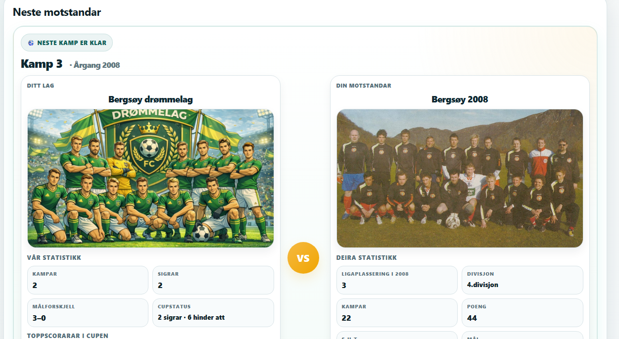This screenshot has width=619, height=339.
Task: Click the opponent Kampar card showing 22
Action: pos(397,313)
